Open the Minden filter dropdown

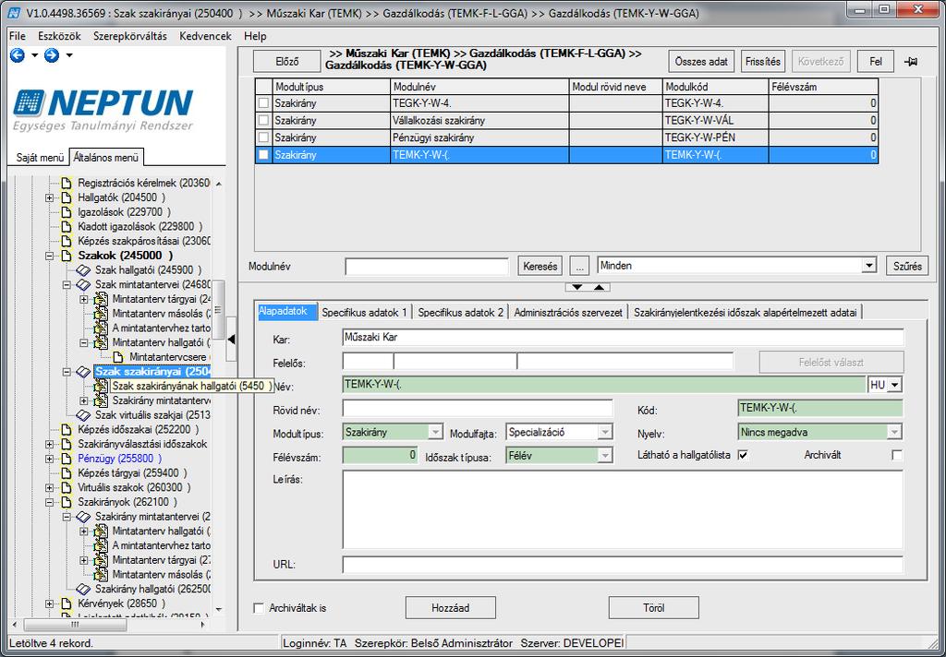click(868, 265)
